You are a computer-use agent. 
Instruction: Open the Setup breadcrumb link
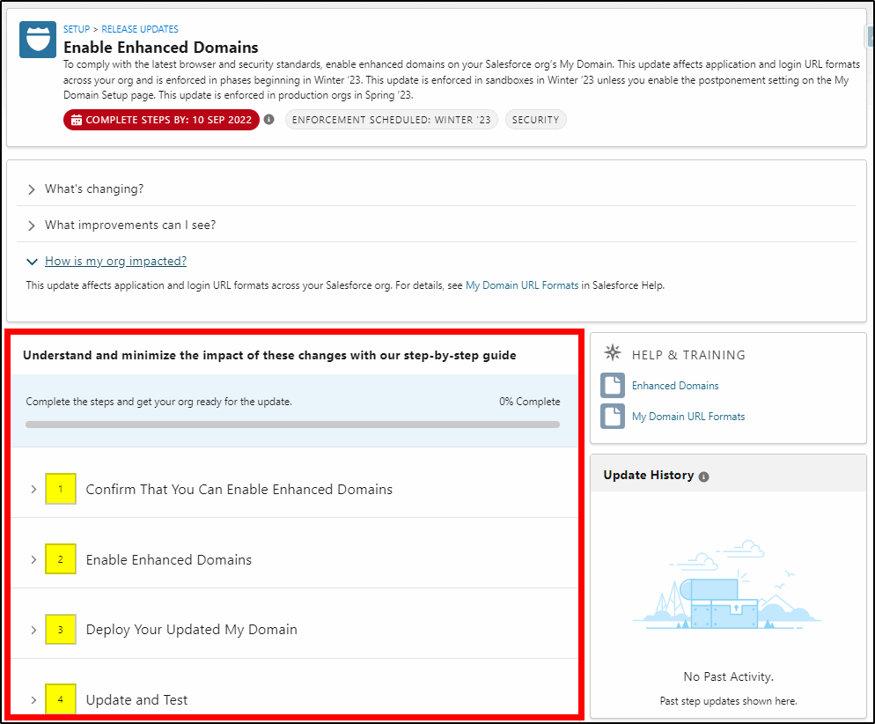click(77, 29)
